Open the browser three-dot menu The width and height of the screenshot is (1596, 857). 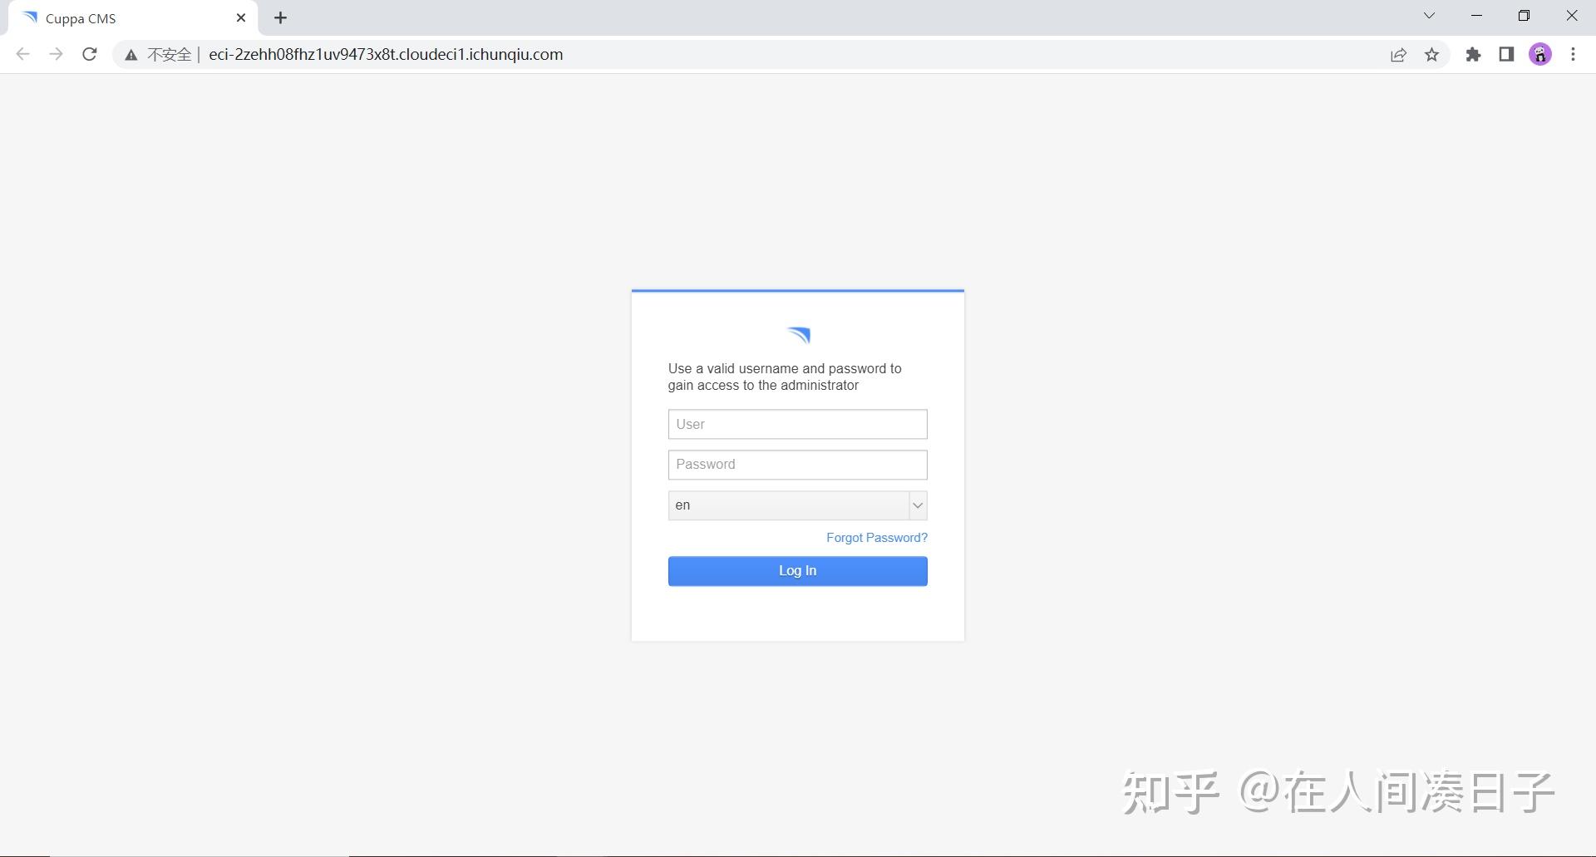point(1573,54)
